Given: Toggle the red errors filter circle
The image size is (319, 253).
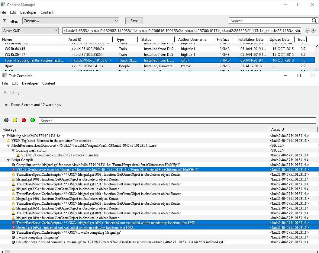Looking at the screenshot, I should (x=24, y=120).
